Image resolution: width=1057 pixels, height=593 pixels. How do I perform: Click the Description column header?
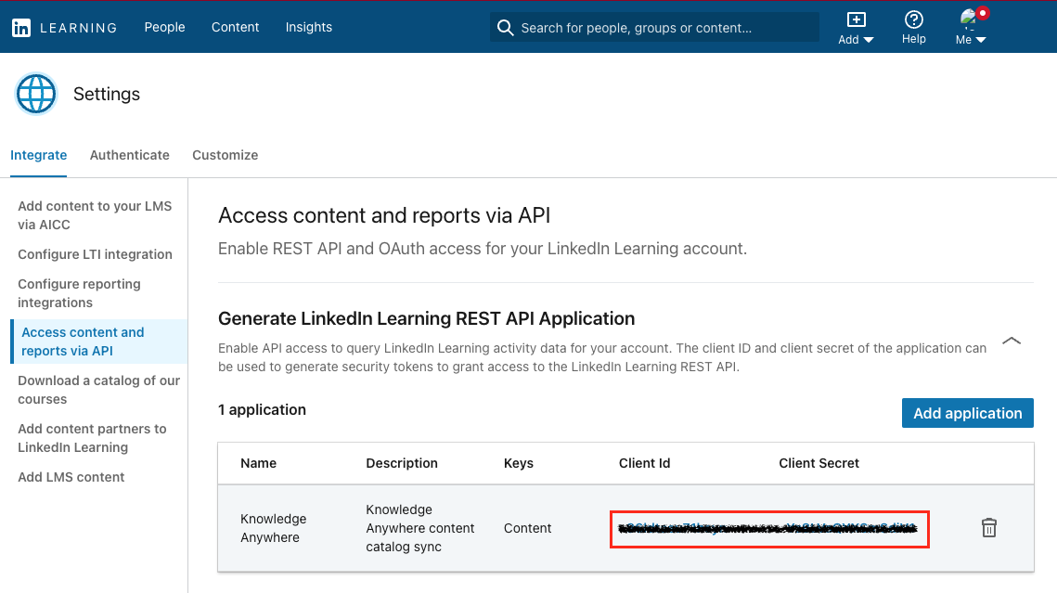coord(402,463)
